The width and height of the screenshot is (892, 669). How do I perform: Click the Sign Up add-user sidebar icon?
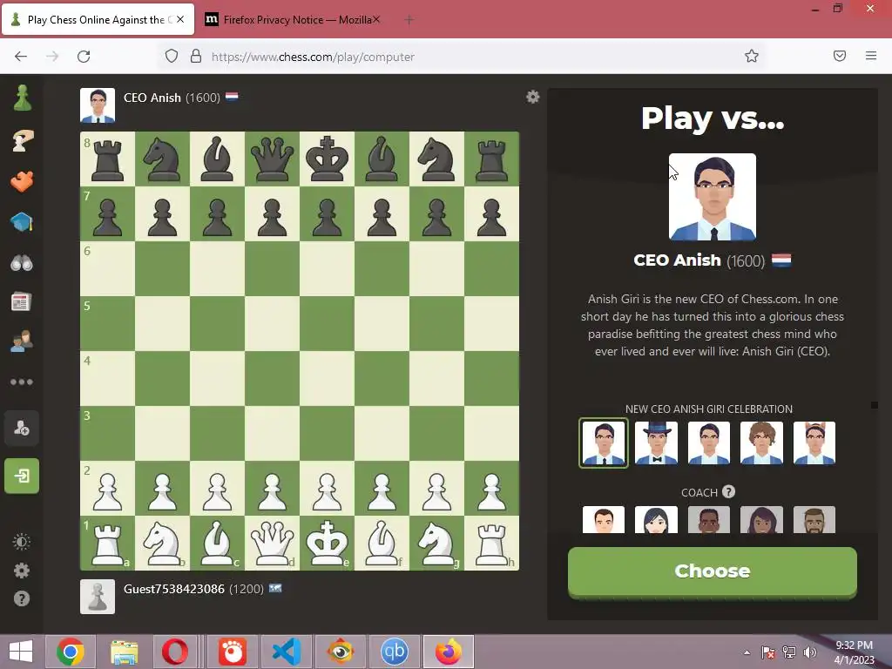[x=22, y=428]
